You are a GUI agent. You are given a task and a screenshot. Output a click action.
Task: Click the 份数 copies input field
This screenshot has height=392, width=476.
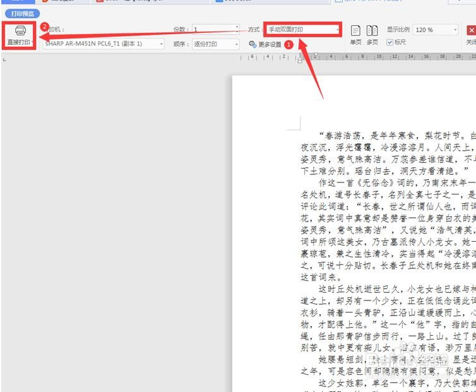tap(214, 30)
